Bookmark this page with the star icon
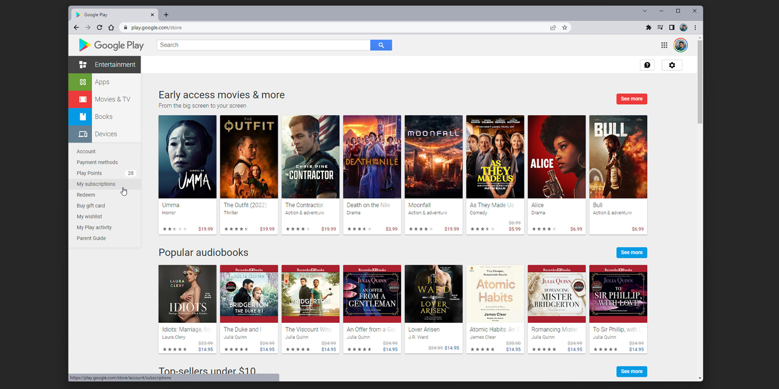This screenshot has width=779, height=389. (564, 28)
